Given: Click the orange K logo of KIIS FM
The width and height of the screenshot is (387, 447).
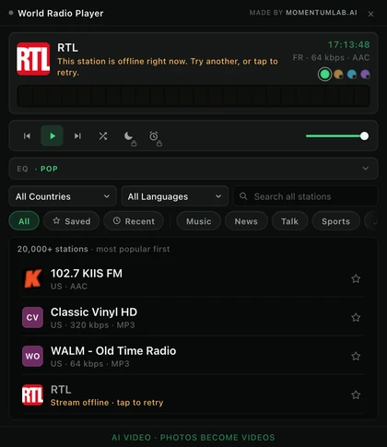Looking at the screenshot, I should pos(32,278).
